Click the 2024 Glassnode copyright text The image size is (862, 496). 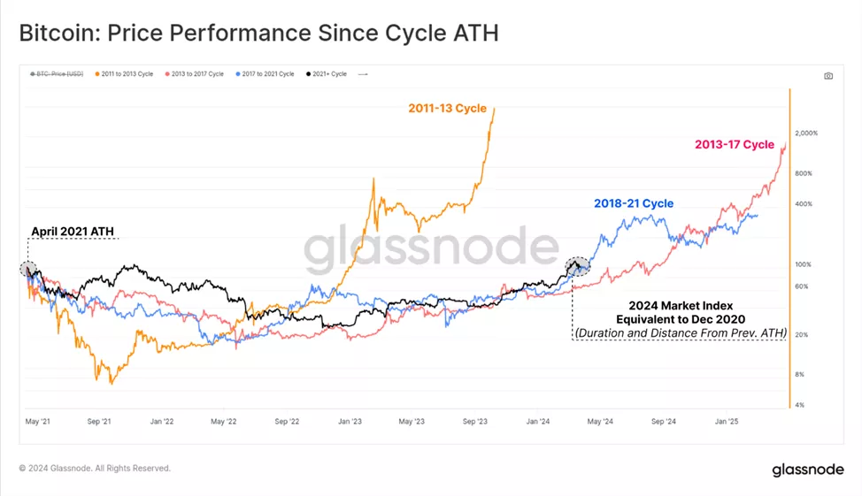[x=96, y=469]
